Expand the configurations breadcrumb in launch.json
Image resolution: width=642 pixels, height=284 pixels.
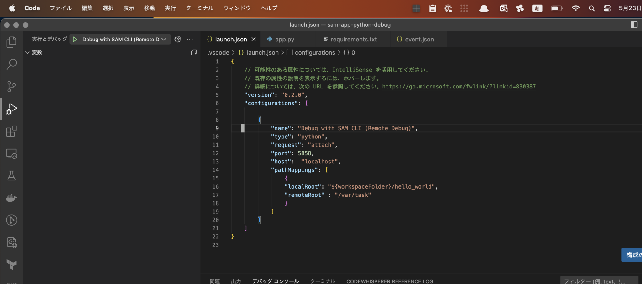(314, 52)
